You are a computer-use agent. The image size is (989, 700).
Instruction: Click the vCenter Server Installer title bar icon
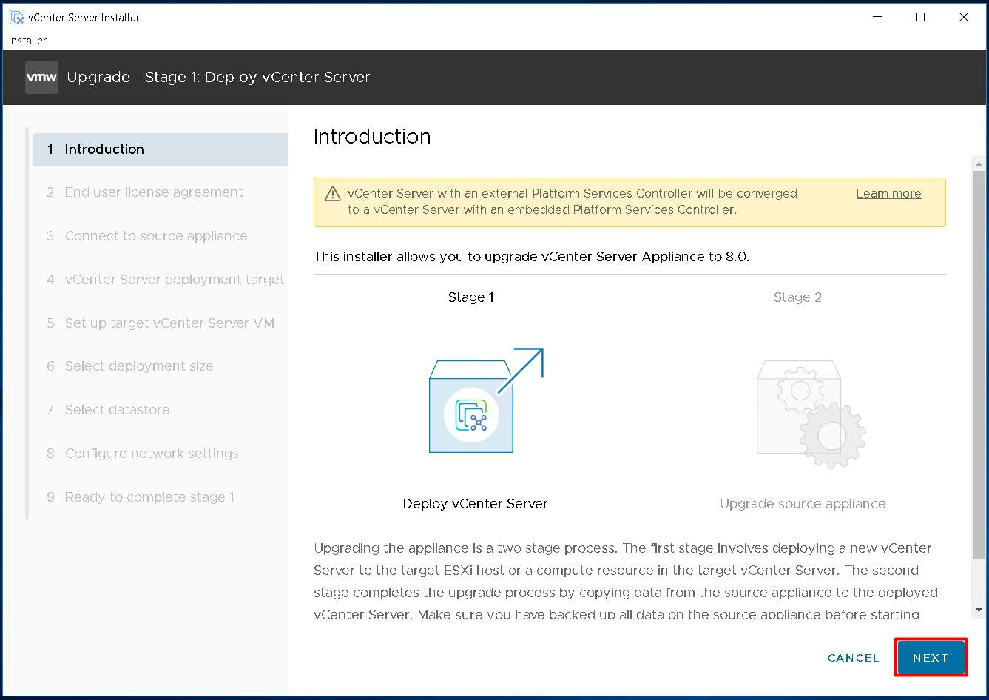pos(16,17)
